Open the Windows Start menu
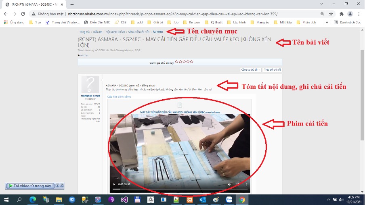This screenshot has width=365, height=205. pyautogui.click(x=6, y=200)
